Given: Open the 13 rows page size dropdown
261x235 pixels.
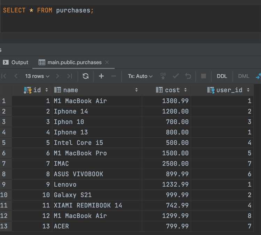Looking at the screenshot, I should point(37,76).
